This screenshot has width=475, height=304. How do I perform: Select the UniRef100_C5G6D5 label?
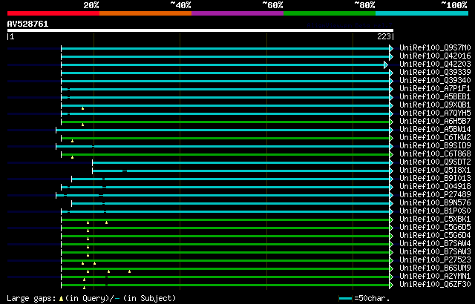click(x=435, y=228)
